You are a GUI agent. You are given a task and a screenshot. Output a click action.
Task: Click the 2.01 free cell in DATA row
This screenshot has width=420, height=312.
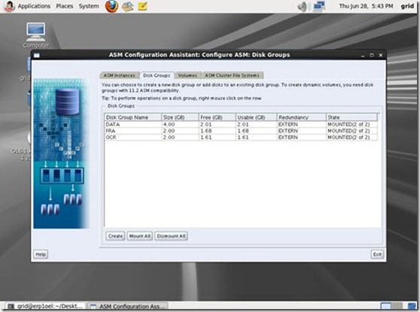tap(218, 125)
